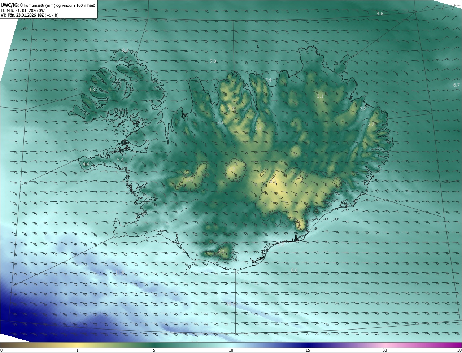Click the 8.0 value off the south coast

pos(294,270)
